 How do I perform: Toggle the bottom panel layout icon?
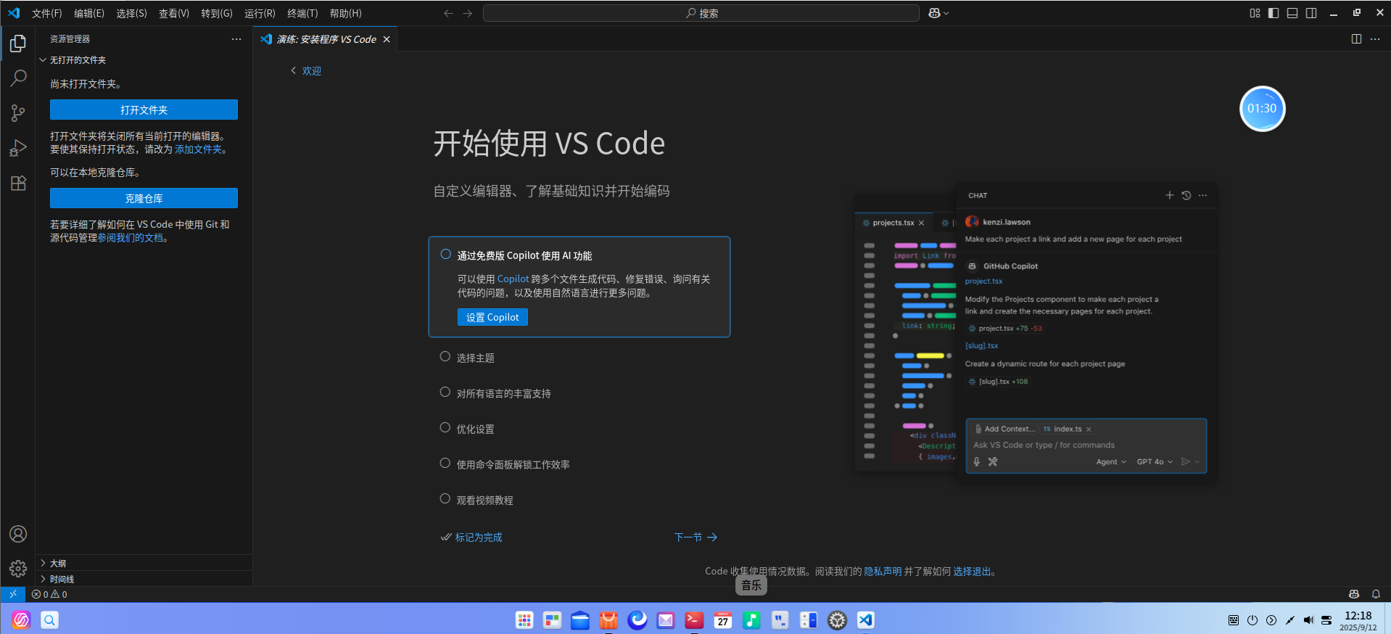(1292, 13)
